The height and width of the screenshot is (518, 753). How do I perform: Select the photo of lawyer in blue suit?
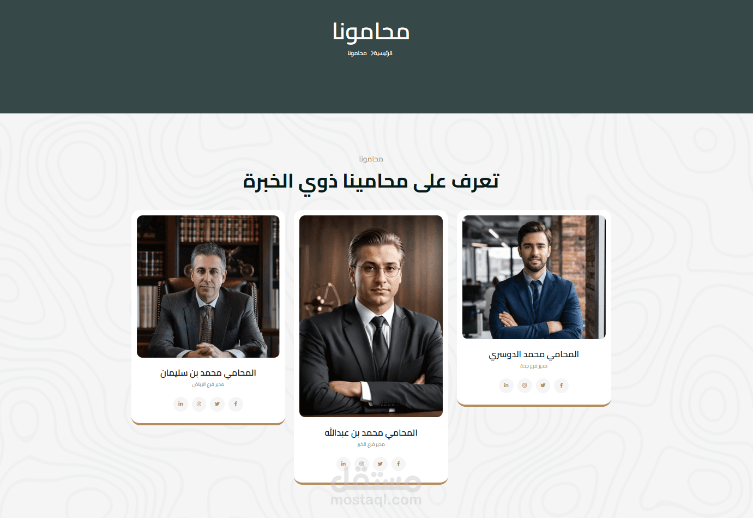tap(534, 277)
